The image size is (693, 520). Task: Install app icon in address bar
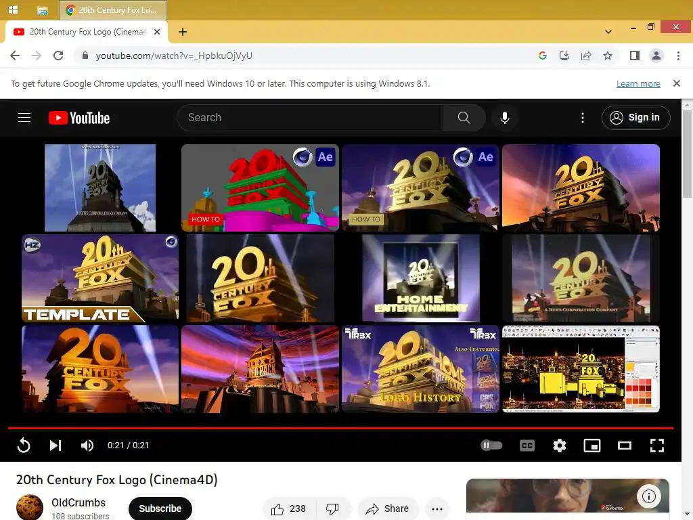(x=564, y=56)
